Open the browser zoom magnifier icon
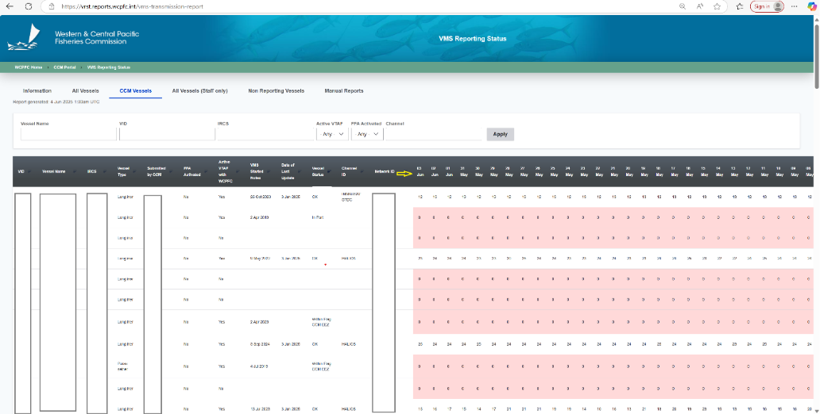This screenshot has height=414, width=820. 683,6
